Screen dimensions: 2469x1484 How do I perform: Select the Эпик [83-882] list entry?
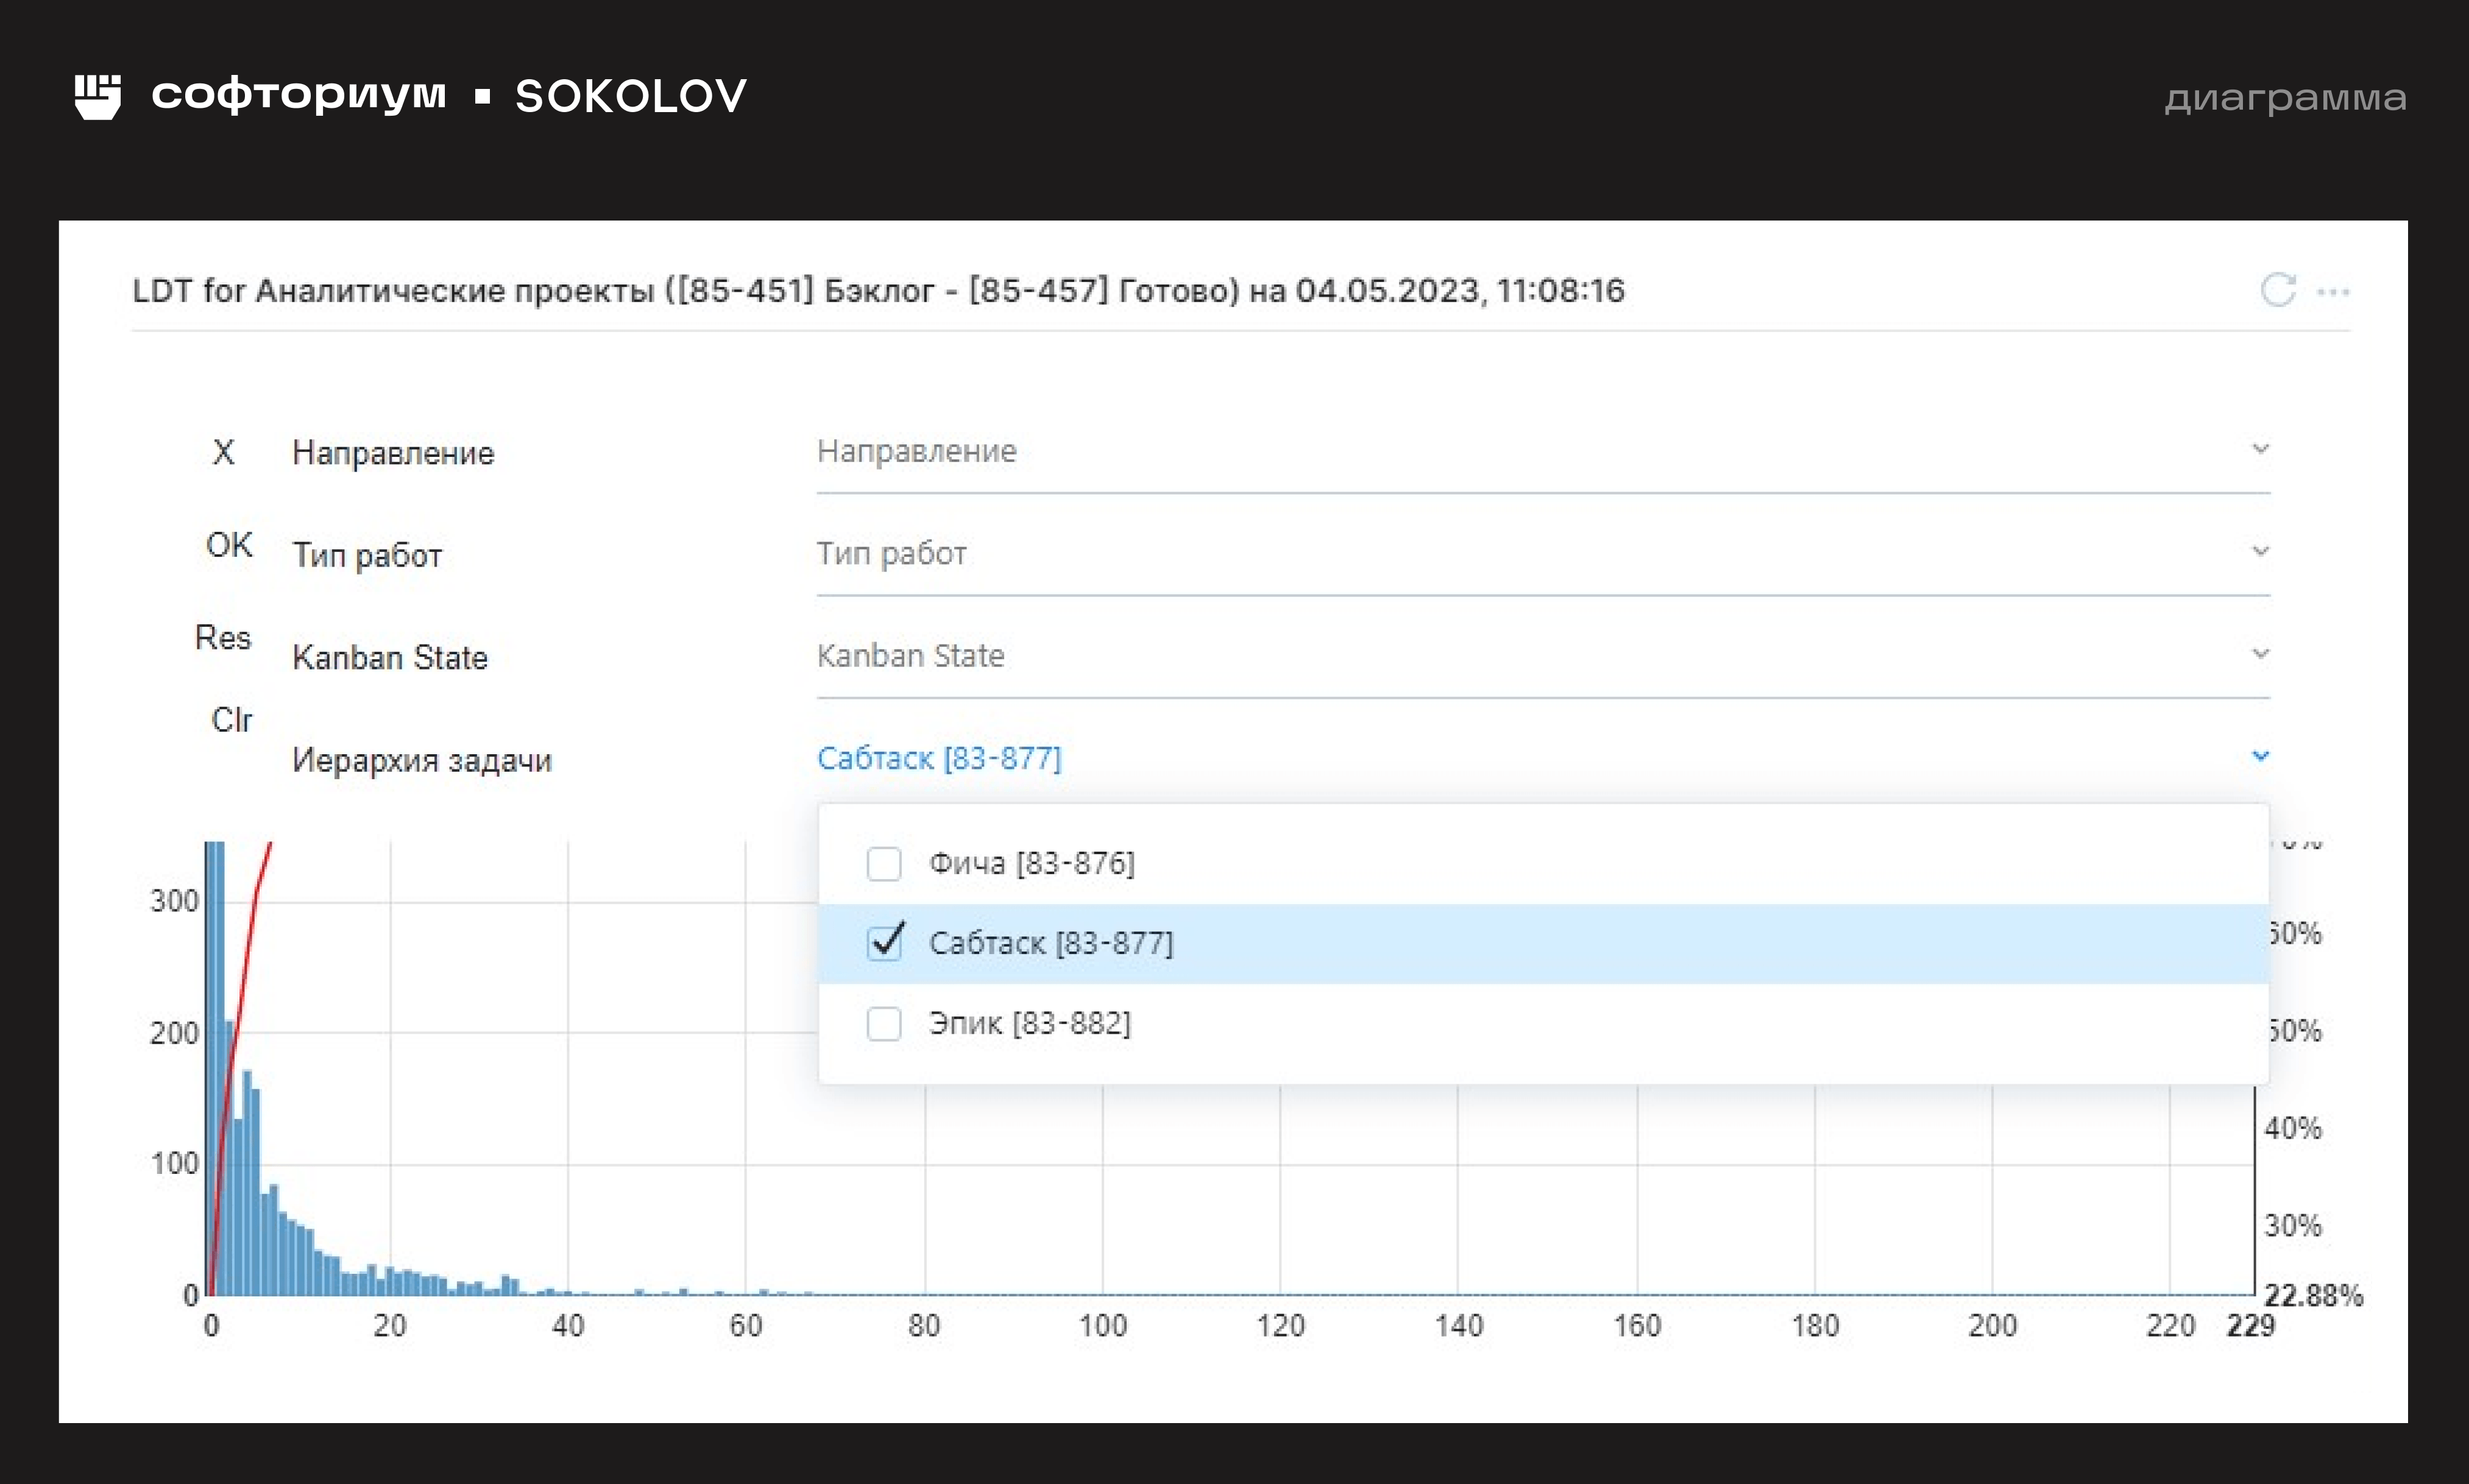pos(1029,1023)
